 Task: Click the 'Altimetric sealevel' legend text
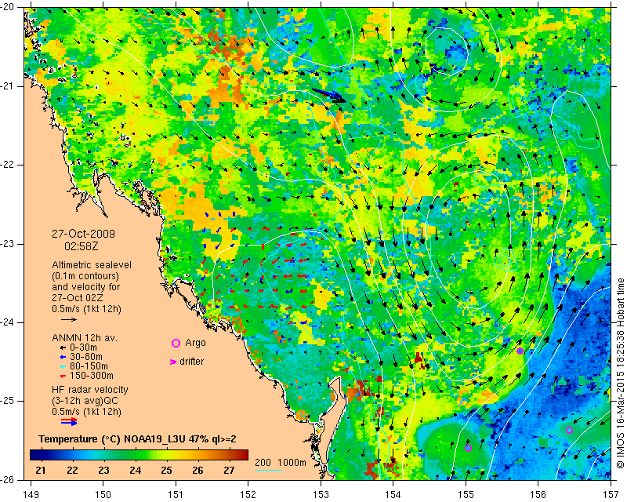(x=92, y=265)
